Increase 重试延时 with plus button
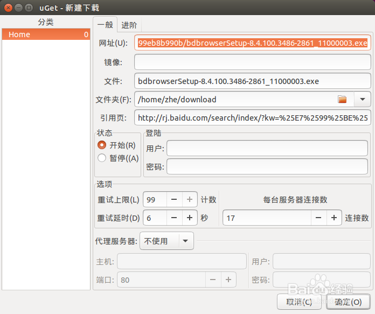Image resolution: width=375 pixels, height=314 pixels. pyautogui.click(x=190, y=218)
